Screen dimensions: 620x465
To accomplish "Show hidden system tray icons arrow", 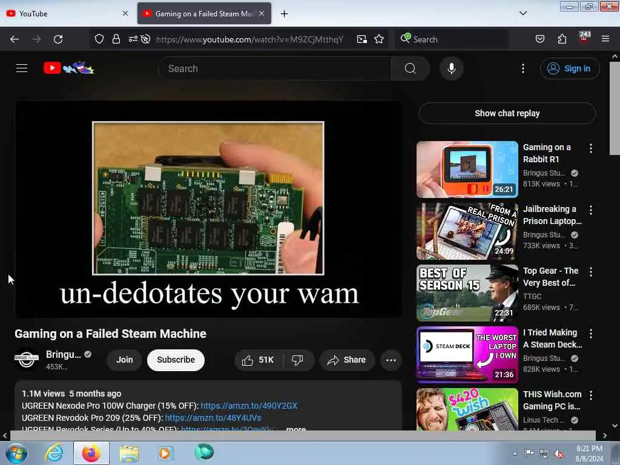I will pos(515,453).
